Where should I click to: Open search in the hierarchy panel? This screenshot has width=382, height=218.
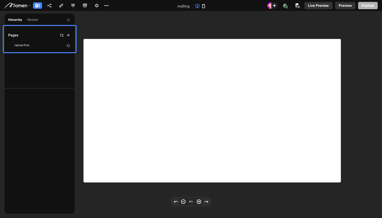point(68,20)
